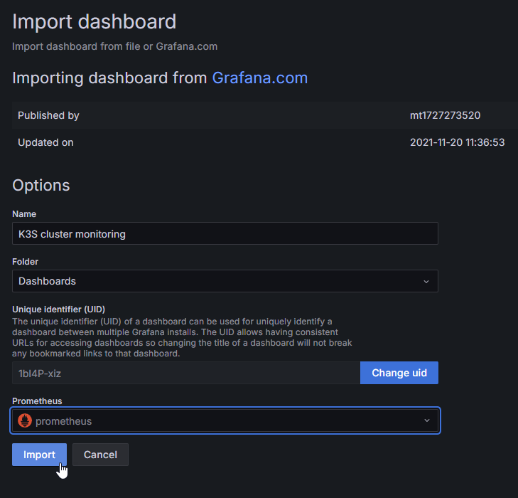This screenshot has width=518, height=498.
Task: Click the Updated on row label
Action: click(45, 142)
